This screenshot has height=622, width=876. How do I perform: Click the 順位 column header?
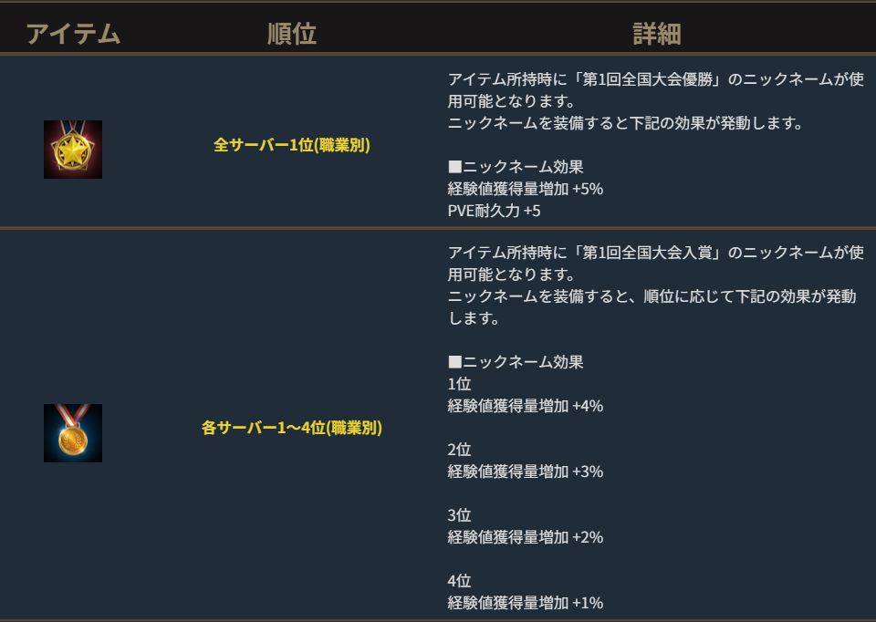292,35
